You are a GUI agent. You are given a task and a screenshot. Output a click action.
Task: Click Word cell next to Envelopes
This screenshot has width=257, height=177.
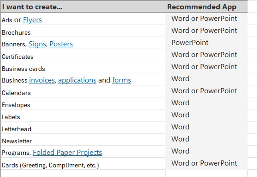206,103
